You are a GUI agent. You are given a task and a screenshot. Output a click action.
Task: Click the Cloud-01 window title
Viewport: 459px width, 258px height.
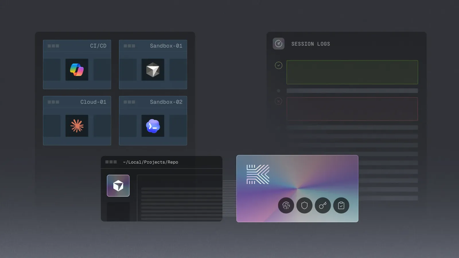point(93,102)
